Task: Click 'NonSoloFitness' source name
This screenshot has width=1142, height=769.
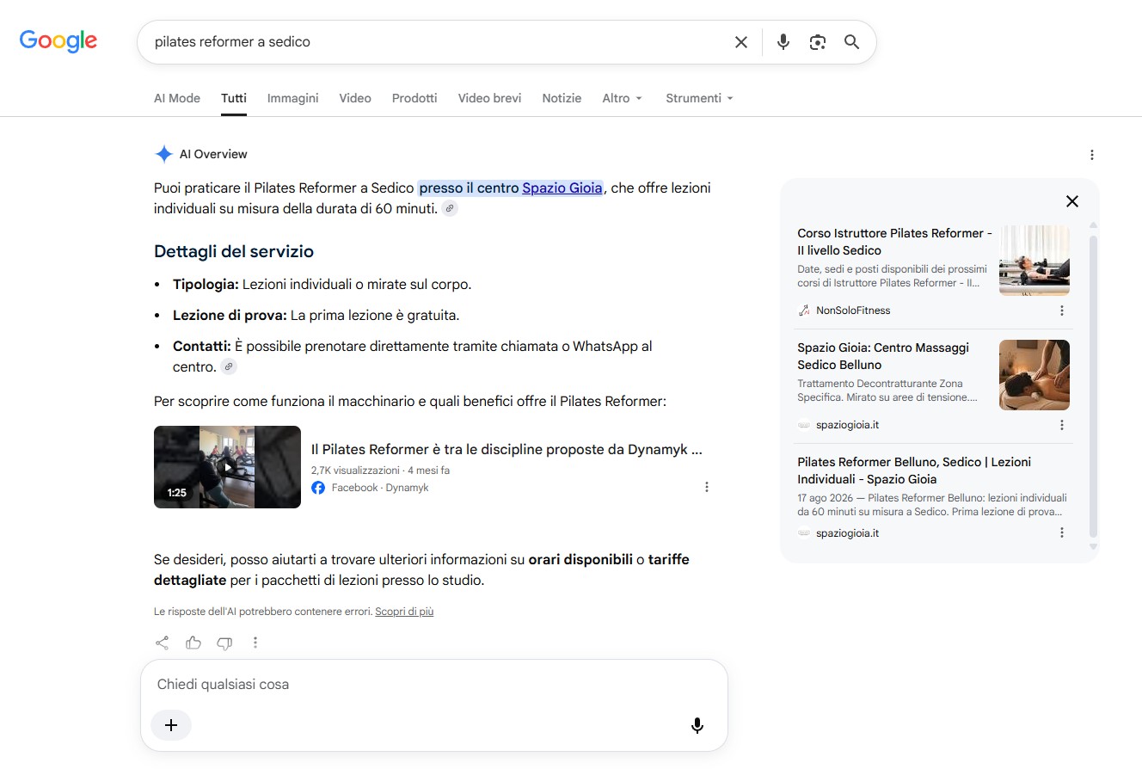Action: tap(853, 311)
